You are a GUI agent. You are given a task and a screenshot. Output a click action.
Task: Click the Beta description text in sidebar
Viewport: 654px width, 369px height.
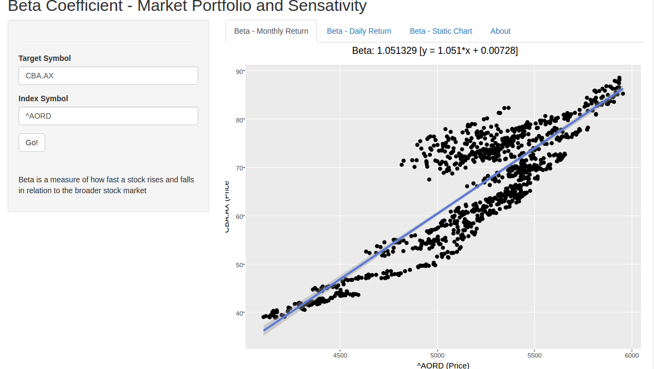[x=106, y=185]
